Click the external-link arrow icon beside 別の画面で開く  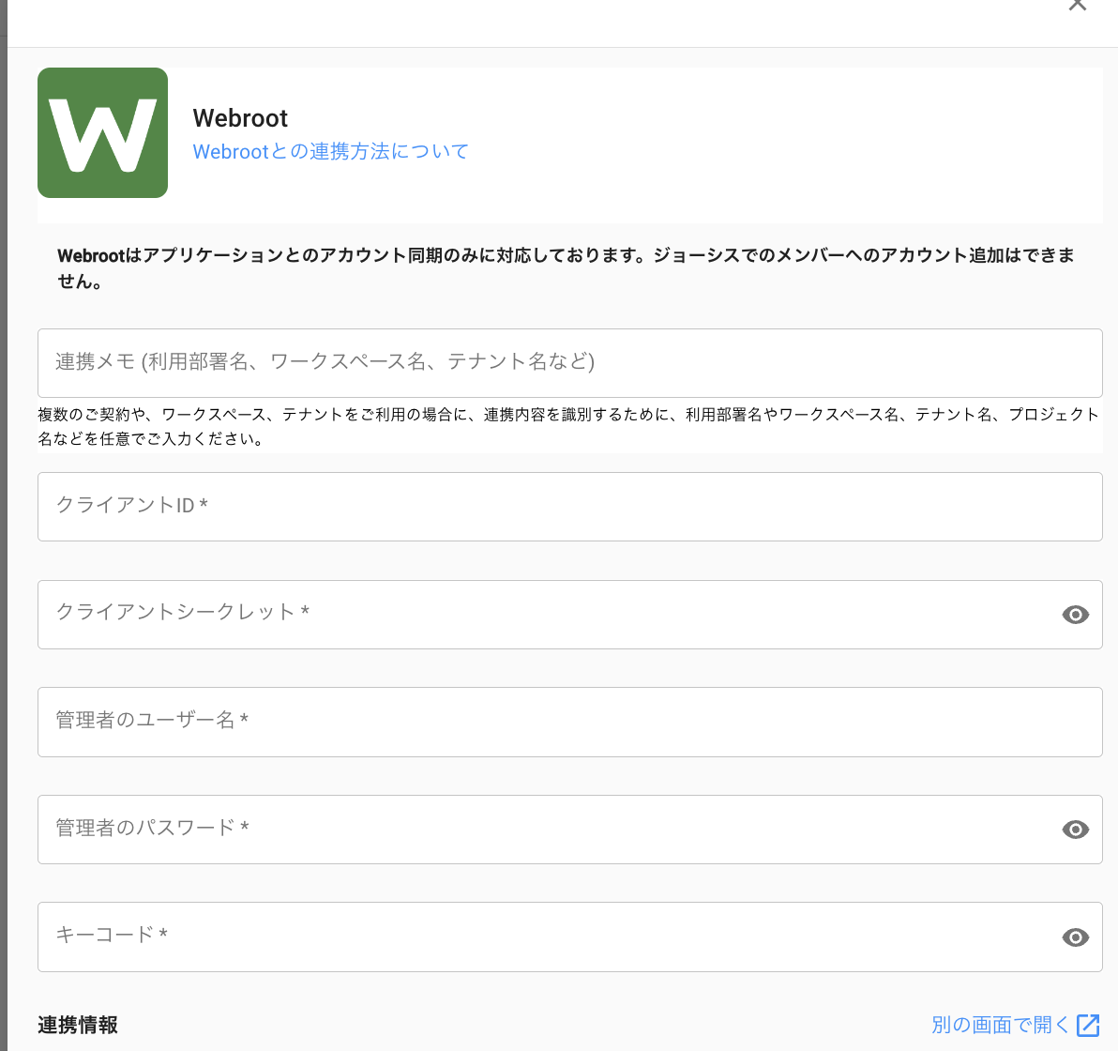(1088, 1025)
